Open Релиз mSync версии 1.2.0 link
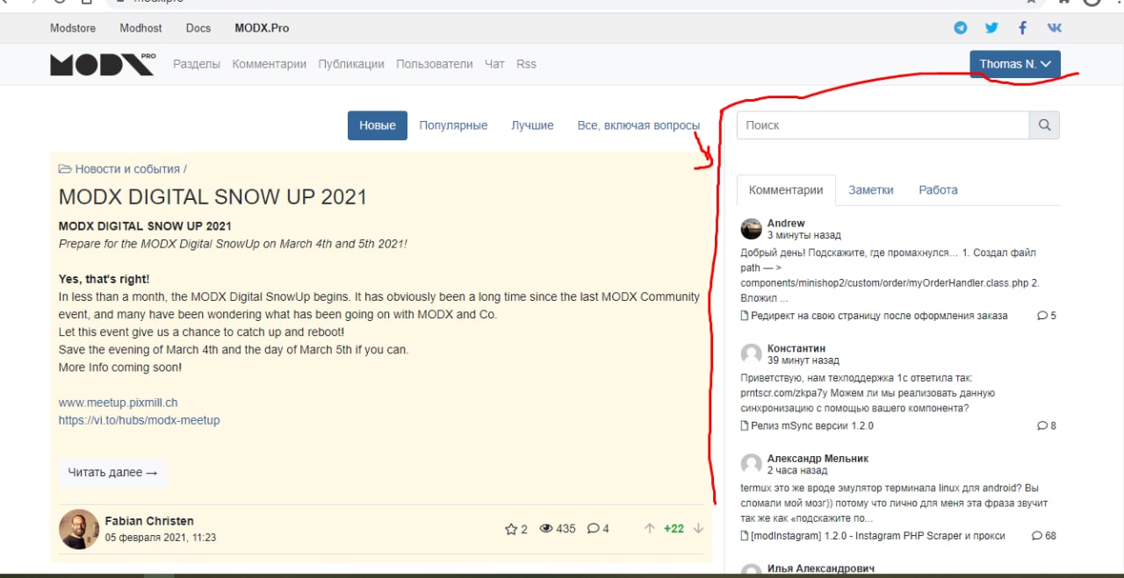This screenshot has width=1124, height=578. [812, 426]
